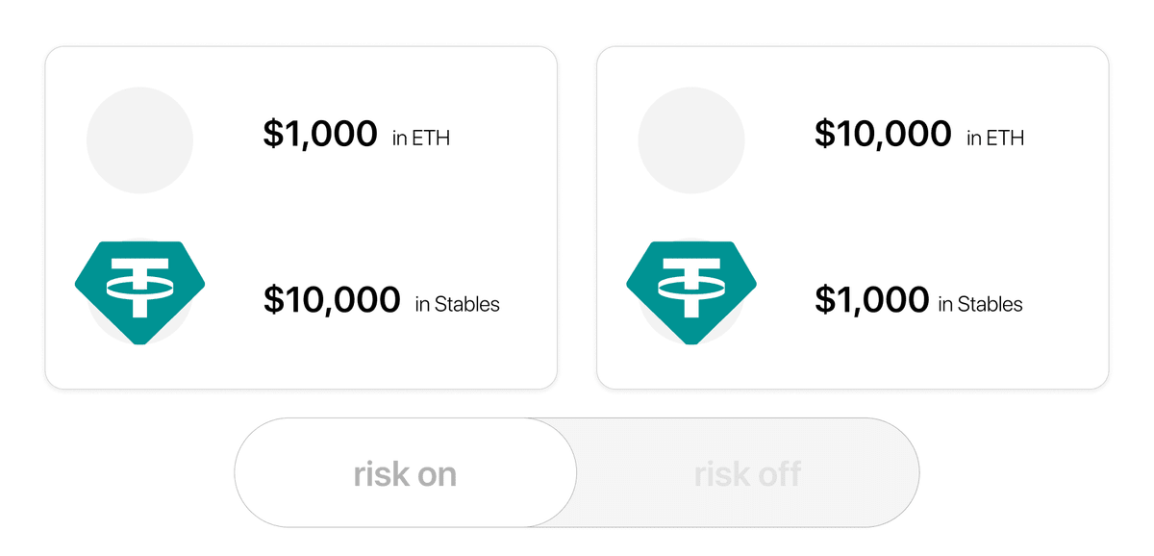Click the 'risk on' text label

click(x=405, y=473)
